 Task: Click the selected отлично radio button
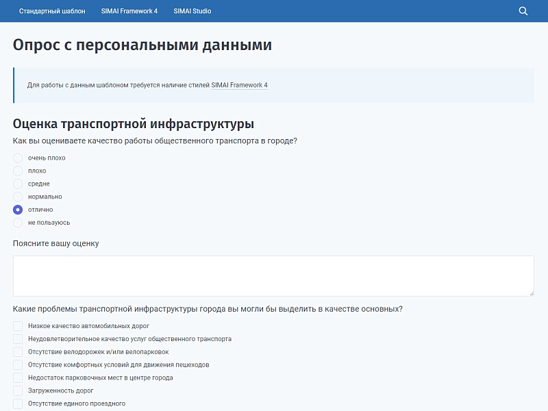pyautogui.click(x=17, y=210)
